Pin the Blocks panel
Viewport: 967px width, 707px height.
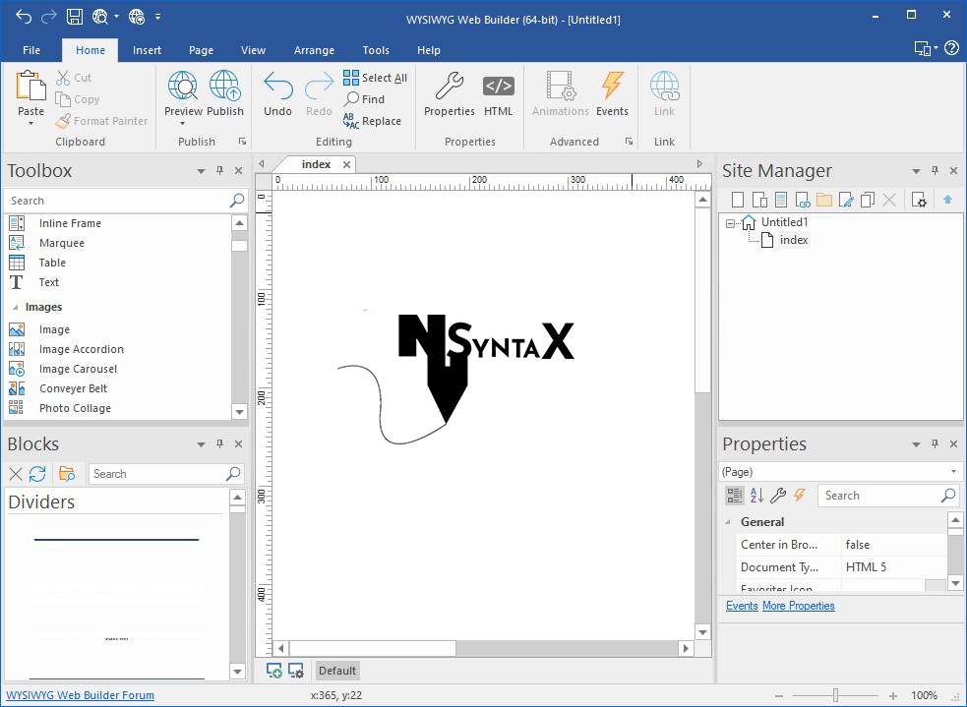pyautogui.click(x=219, y=443)
